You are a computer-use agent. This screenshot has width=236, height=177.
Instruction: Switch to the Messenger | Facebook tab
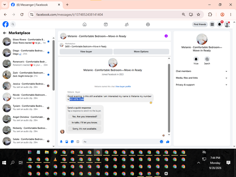[x=36, y=5]
